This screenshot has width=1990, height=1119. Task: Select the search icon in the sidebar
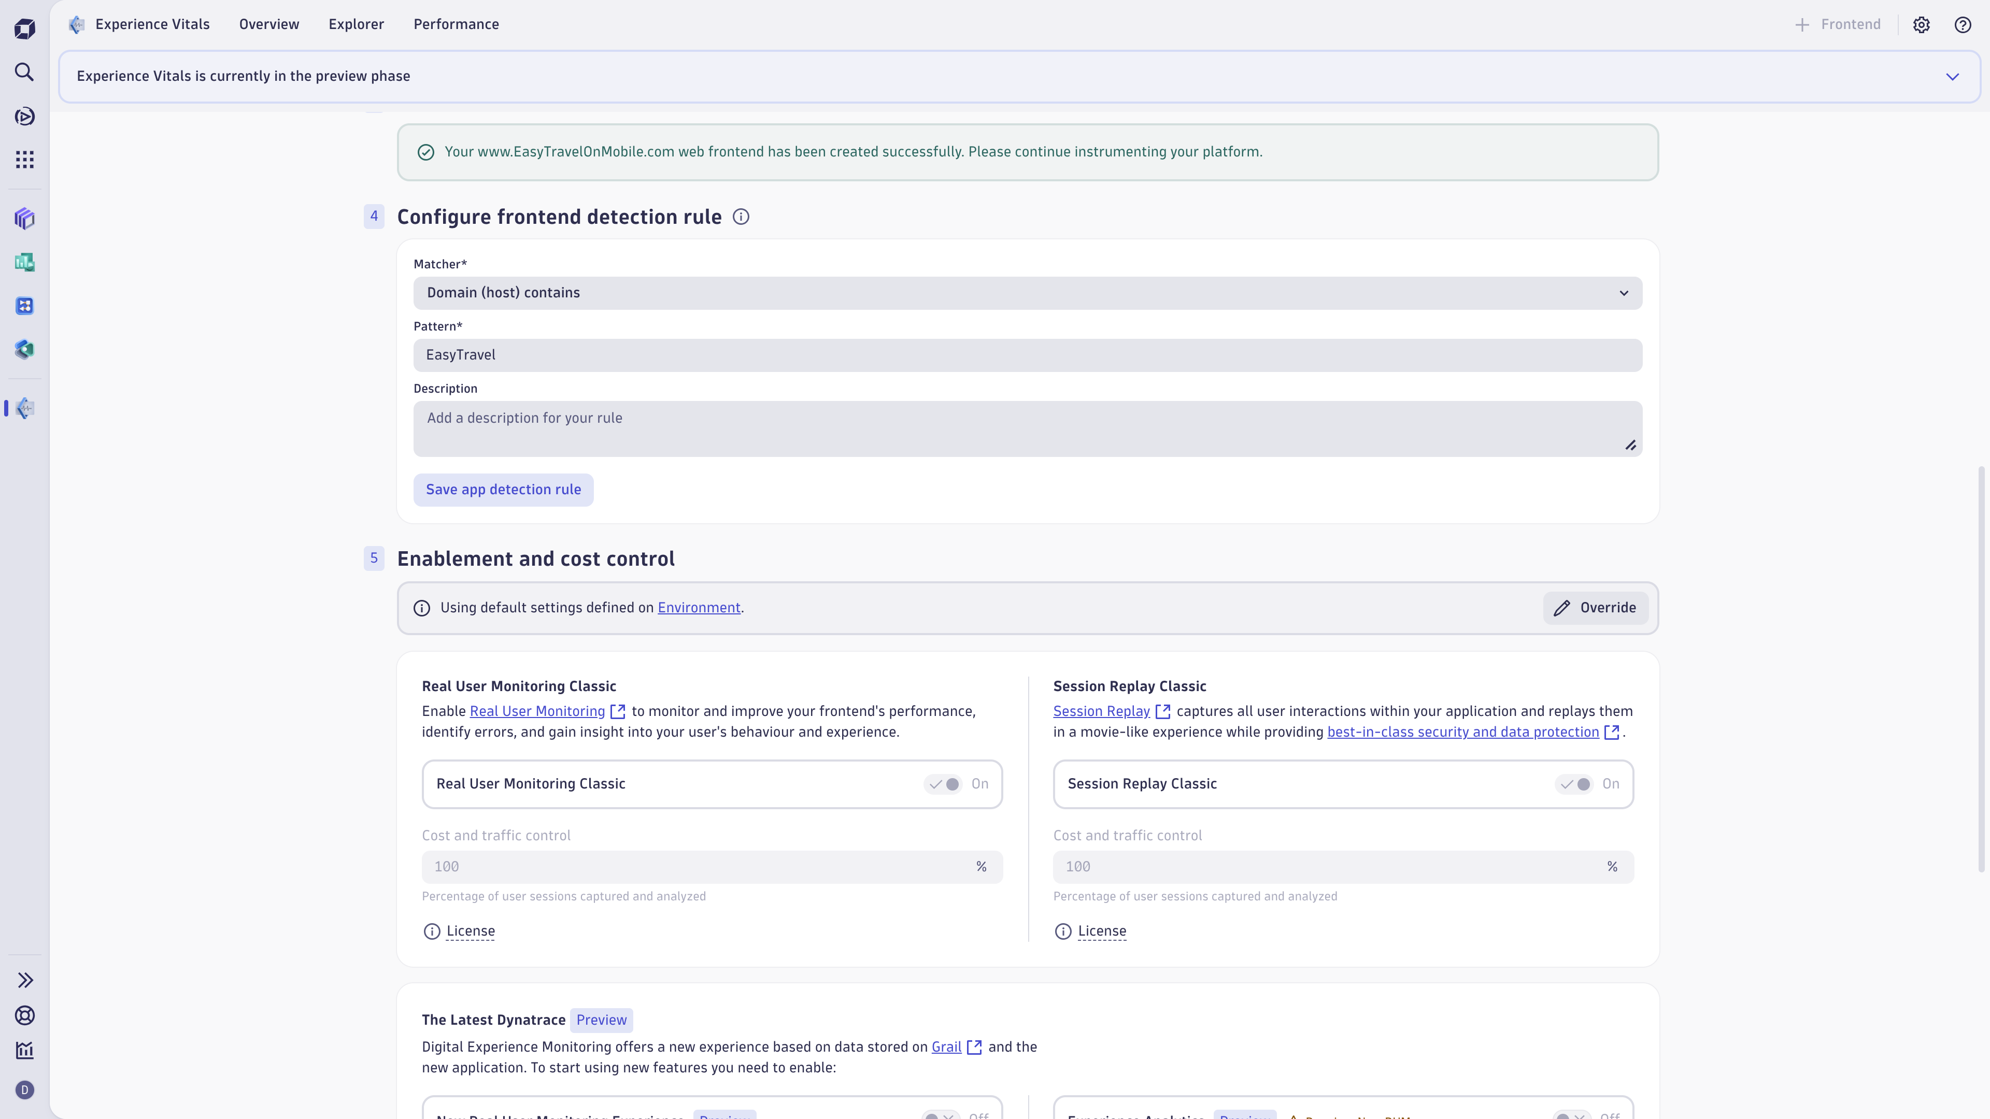(x=24, y=72)
